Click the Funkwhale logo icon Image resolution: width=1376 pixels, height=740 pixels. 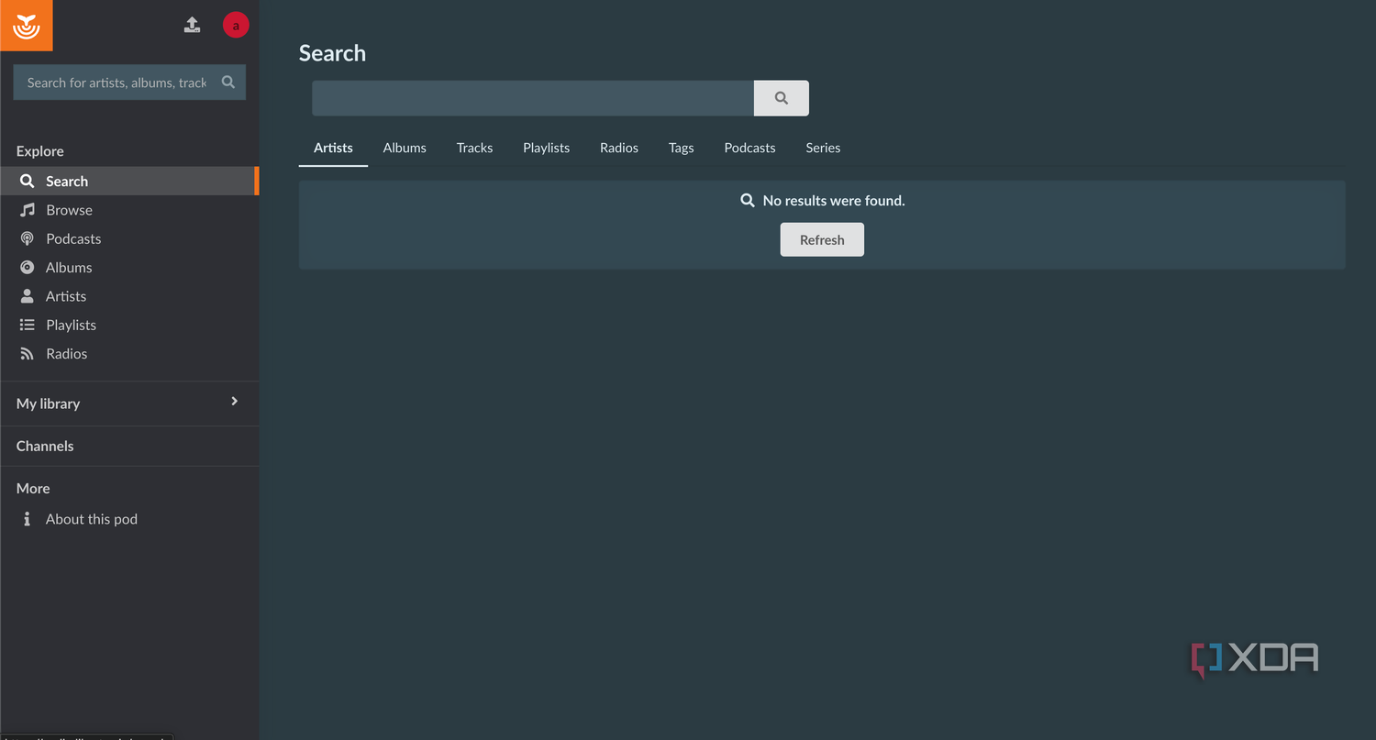tap(27, 26)
